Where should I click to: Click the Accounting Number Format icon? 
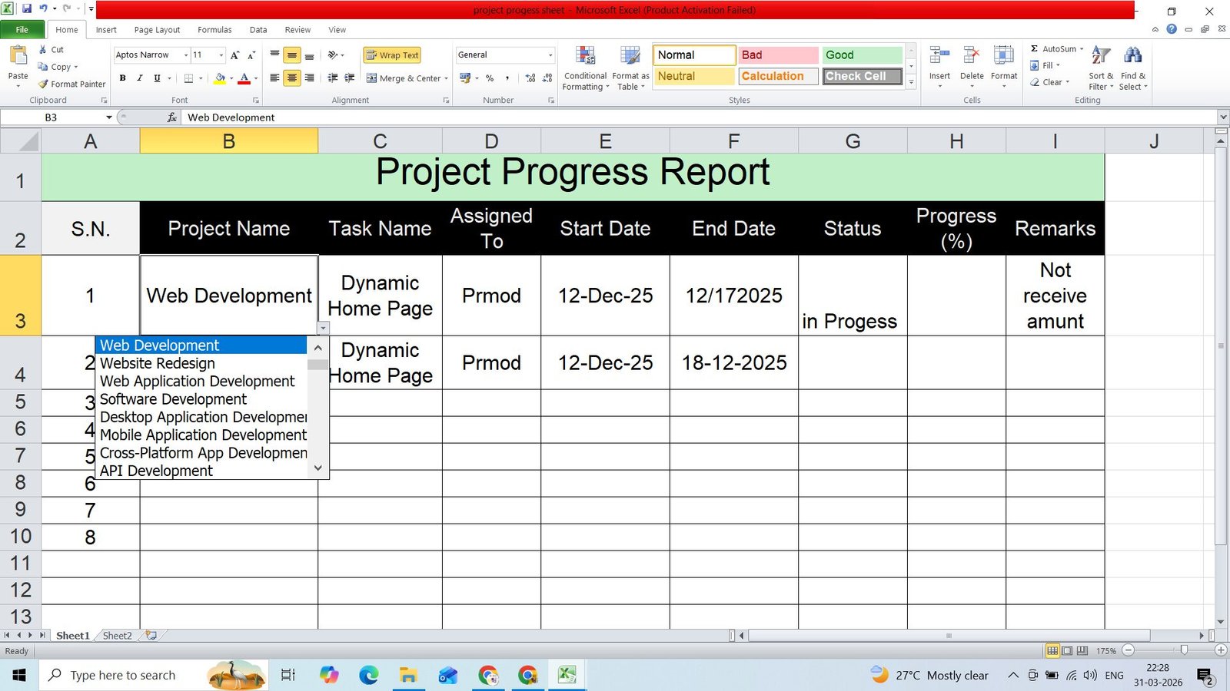[465, 78]
